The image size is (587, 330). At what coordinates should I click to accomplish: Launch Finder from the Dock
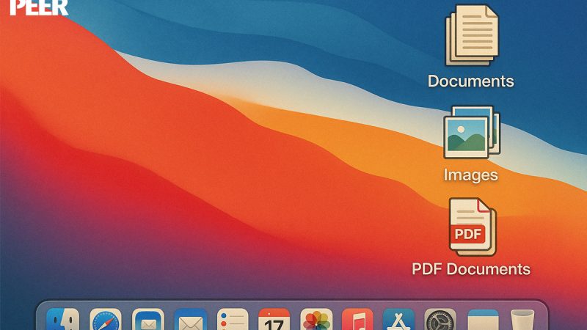(62, 319)
